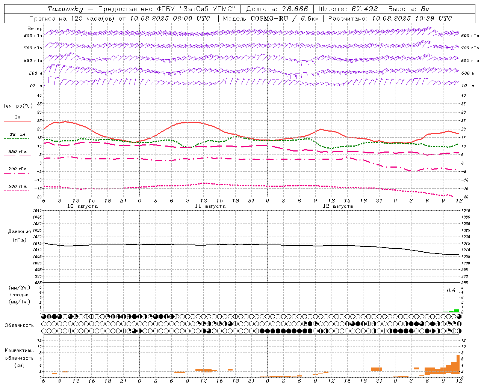Click the Рассчитано: 10.08.2025 10:39 UTC timestamp
This screenshot has width=481, height=384.
pos(390,18)
